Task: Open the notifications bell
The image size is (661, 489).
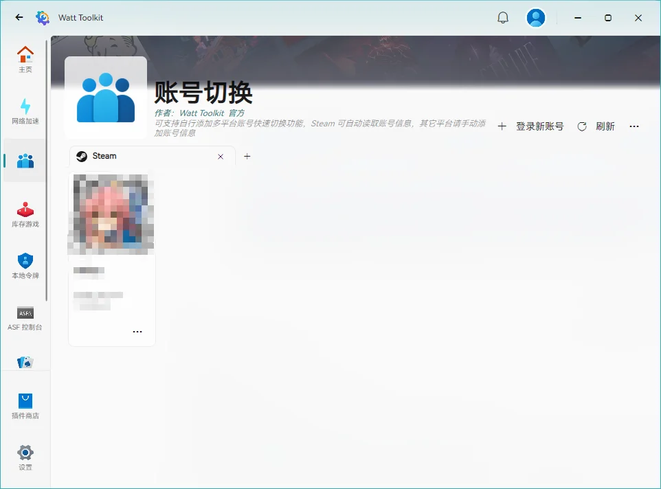Action: click(503, 18)
